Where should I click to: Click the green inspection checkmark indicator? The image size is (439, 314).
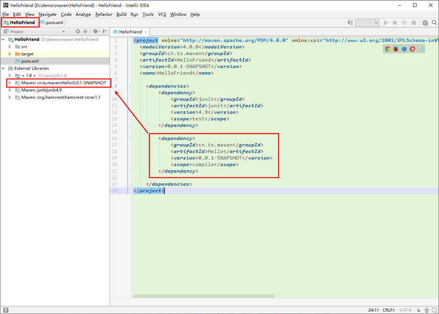click(x=436, y=40)
